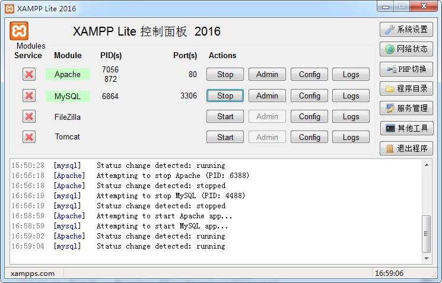Click the orange XAMPP logo icon
The height and width of the screenshot is (283, 442).
pos(19,31)
